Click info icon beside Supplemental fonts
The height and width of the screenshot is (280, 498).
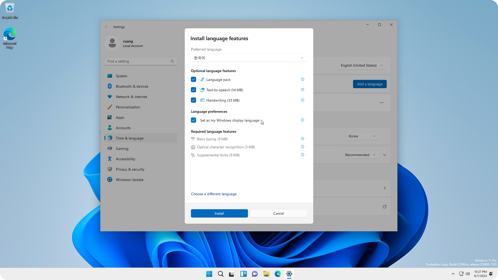point(302,155)
